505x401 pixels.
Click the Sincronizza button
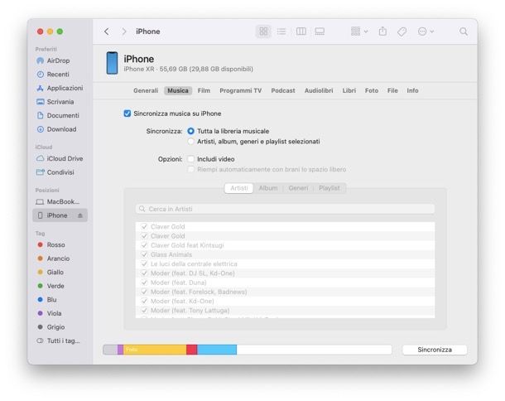pyautogui.click(x=435, y=350)
